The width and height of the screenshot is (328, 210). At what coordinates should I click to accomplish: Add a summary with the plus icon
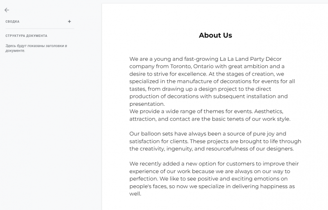69,22
